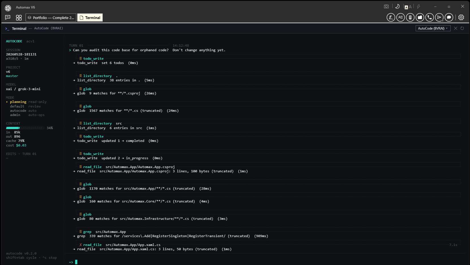Expand the list_directory . tool step

click(268, 76)
